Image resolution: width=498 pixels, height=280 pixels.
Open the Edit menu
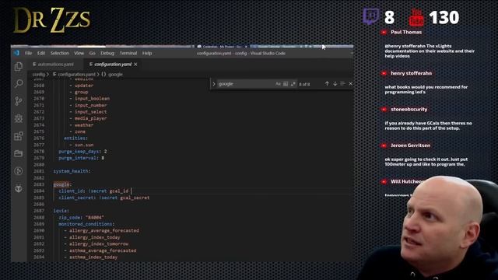click(41, 53)
